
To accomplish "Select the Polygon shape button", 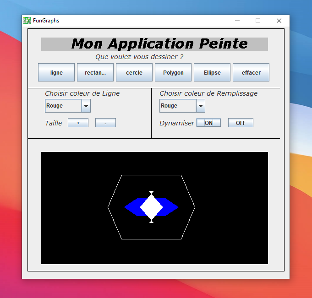I will coord(173,72).
